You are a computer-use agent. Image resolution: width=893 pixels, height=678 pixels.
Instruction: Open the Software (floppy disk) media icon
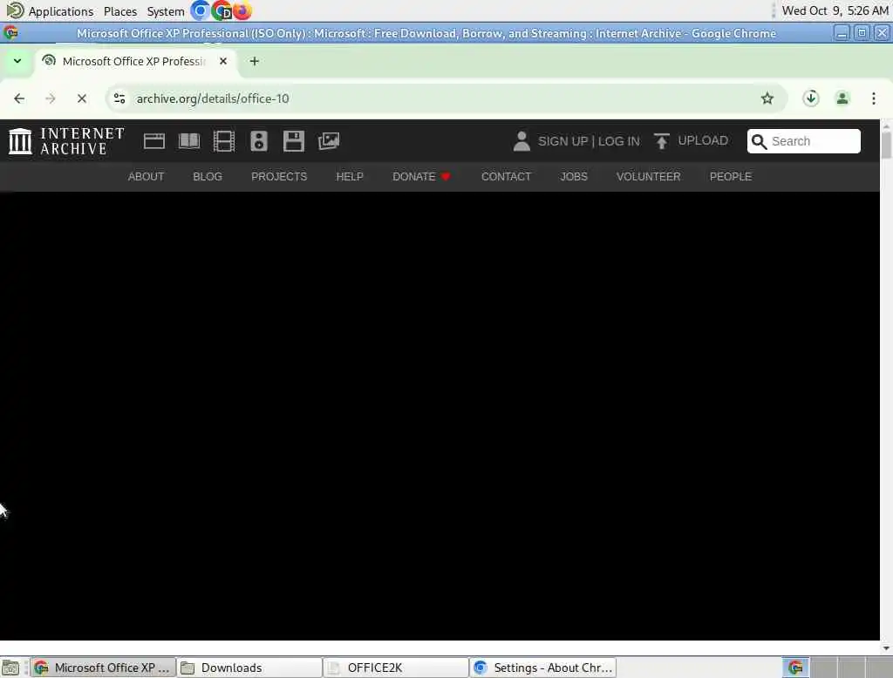click(x=294, y=141)
